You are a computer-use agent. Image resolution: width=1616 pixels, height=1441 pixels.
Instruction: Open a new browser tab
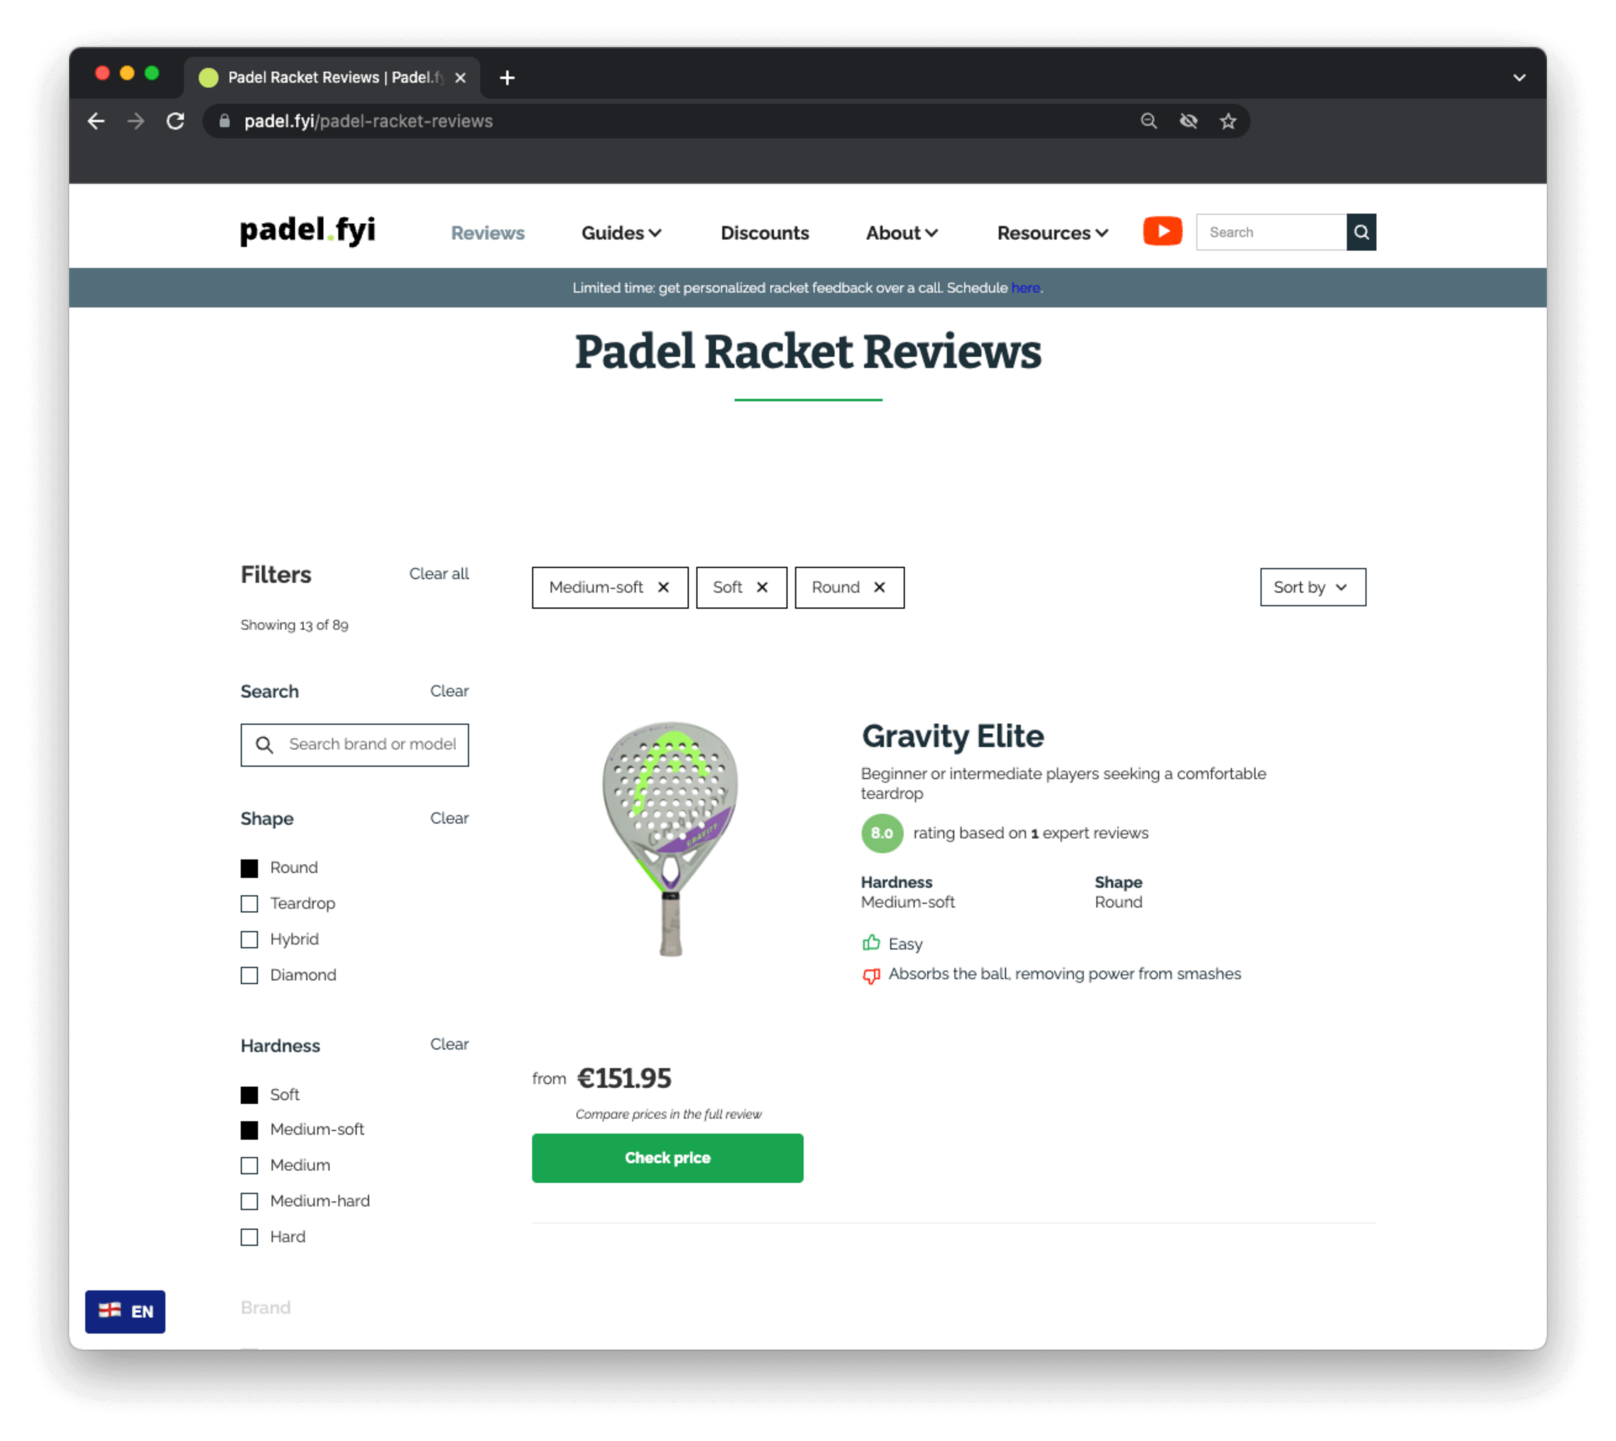pyautogui.click(x=507, y=78)
